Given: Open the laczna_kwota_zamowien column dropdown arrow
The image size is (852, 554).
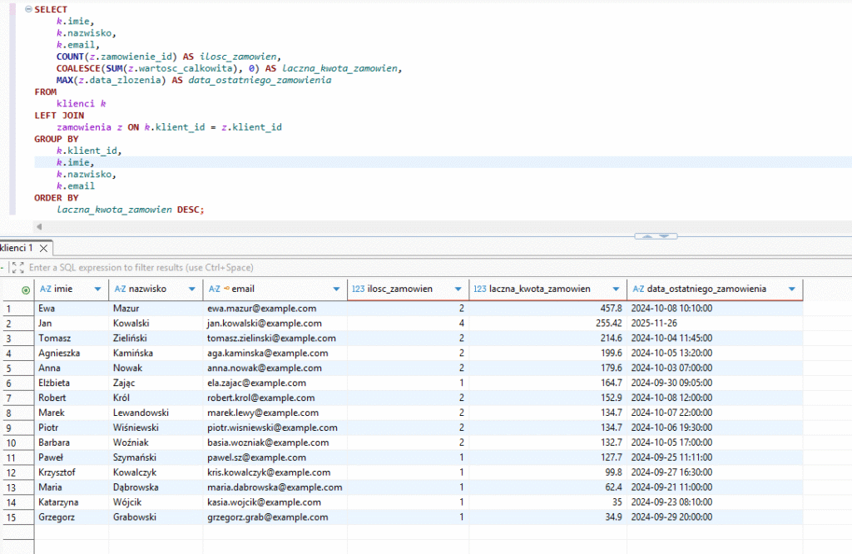Looking at the screenshot, I should 616,289.
